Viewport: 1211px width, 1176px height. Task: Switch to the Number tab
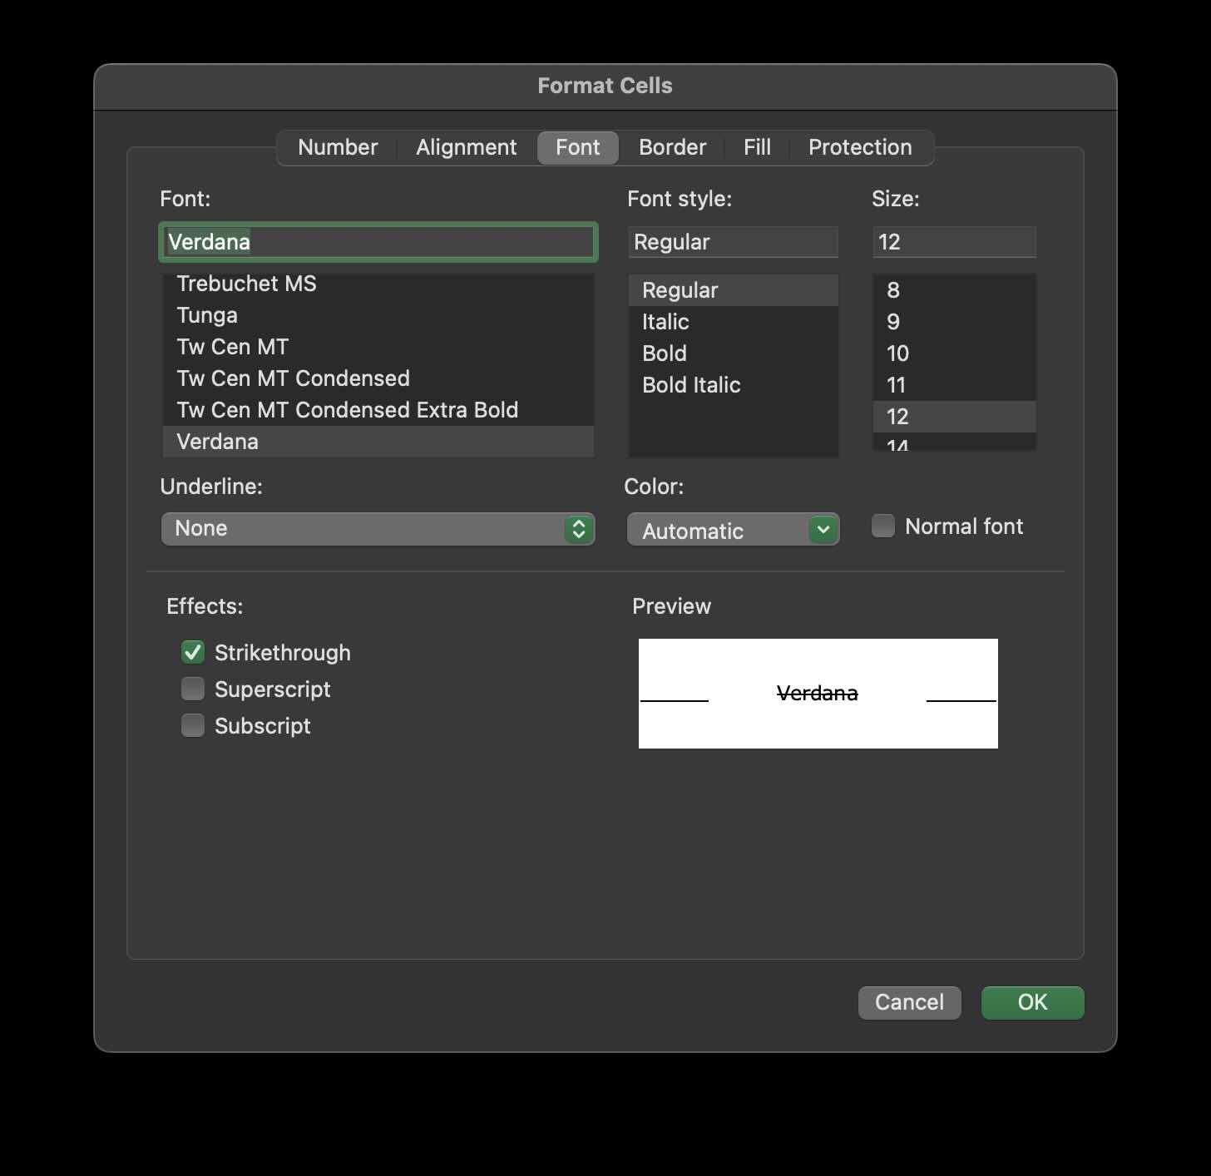338,147
